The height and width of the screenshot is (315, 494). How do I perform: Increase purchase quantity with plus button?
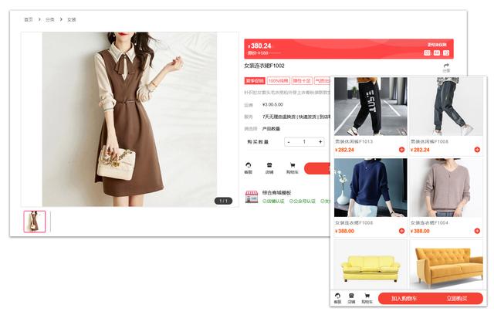[320, 141]
